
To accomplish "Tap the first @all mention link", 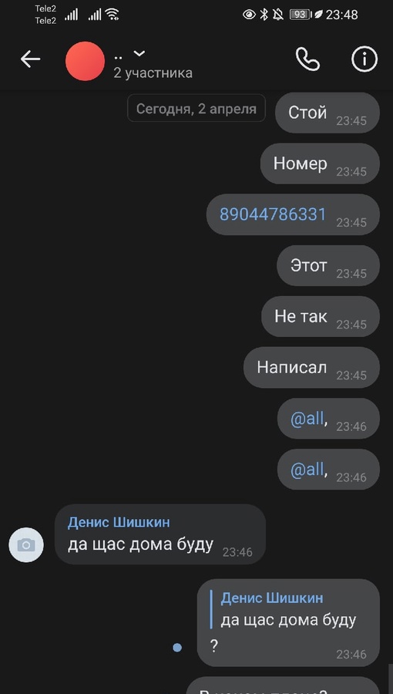I will click(307, 419).
